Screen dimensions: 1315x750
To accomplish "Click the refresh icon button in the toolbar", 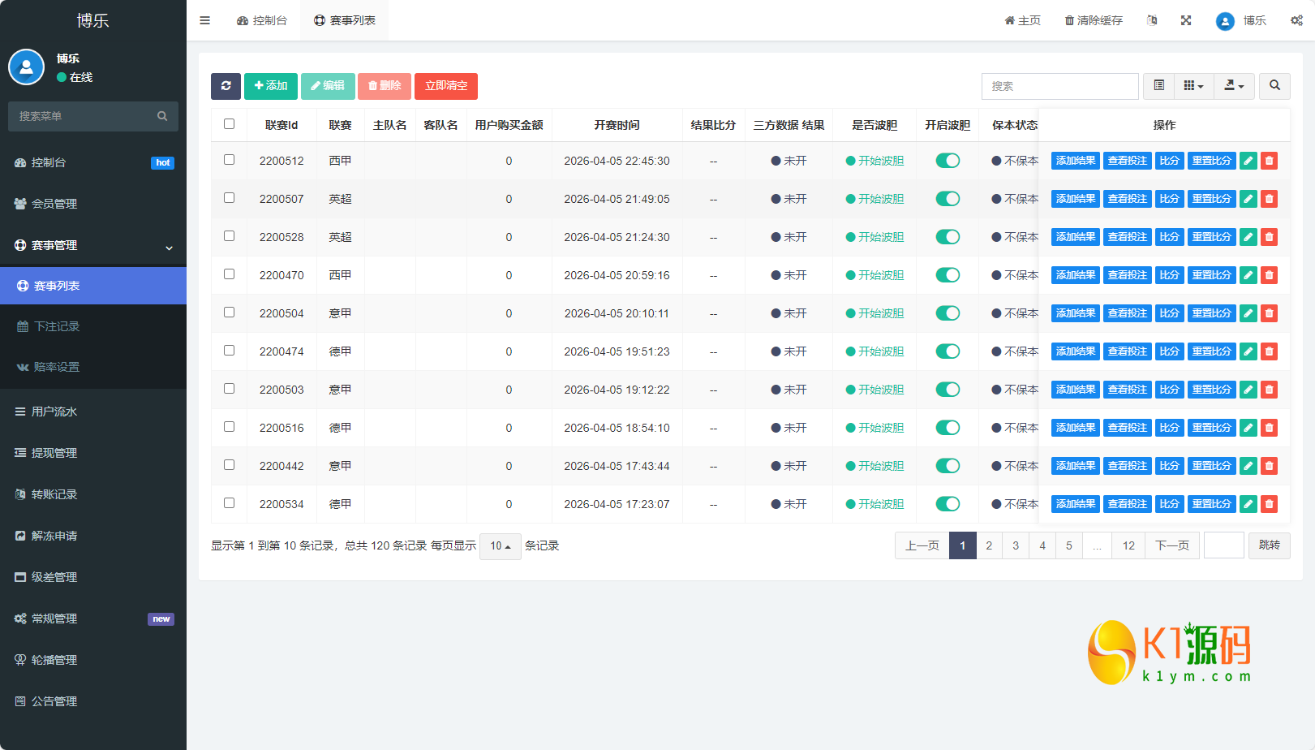I will click(x=226, y=86).
